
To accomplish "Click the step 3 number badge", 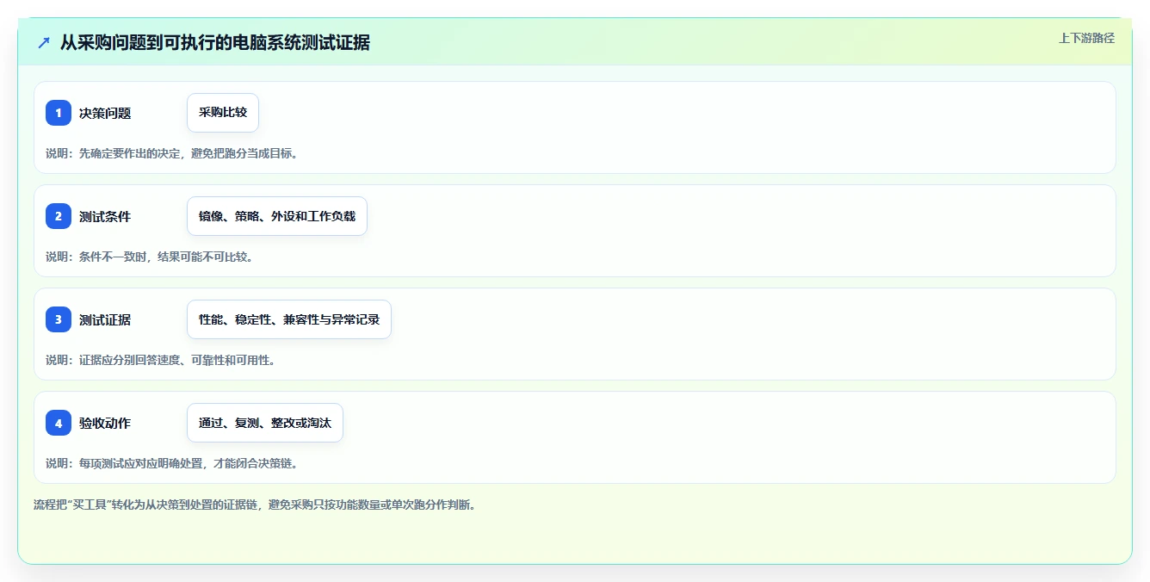I will (59, 319).
